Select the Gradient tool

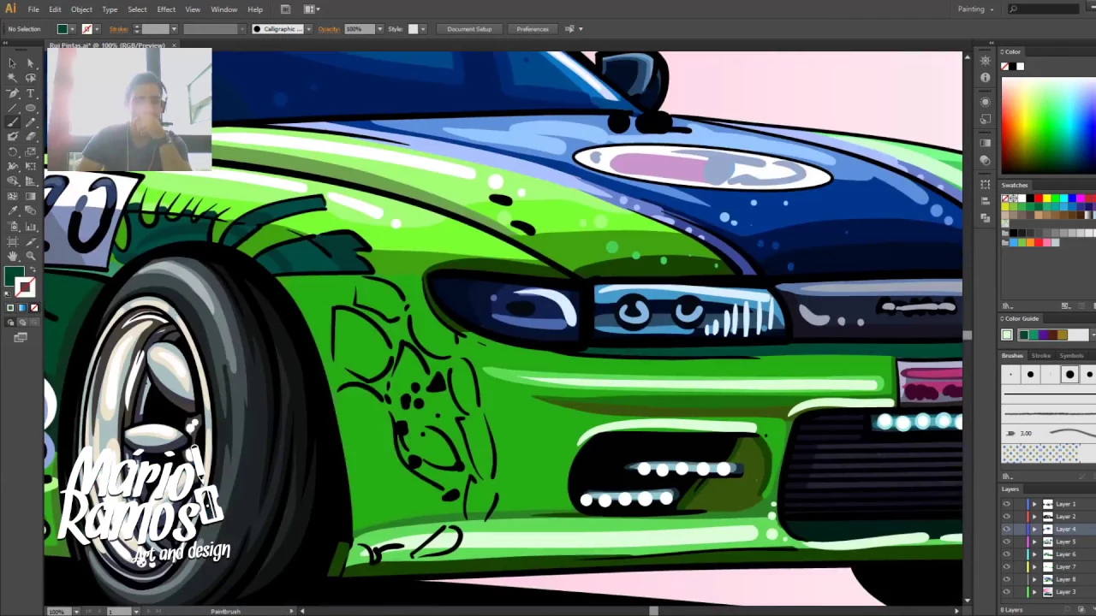[x=30, y=196]
